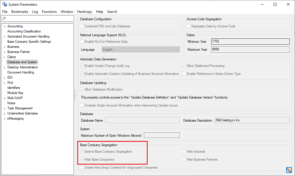This screenshot has height=176, width=295.
Task: Select Base Company Specific Settings in tree
Action: pos(29,42)
